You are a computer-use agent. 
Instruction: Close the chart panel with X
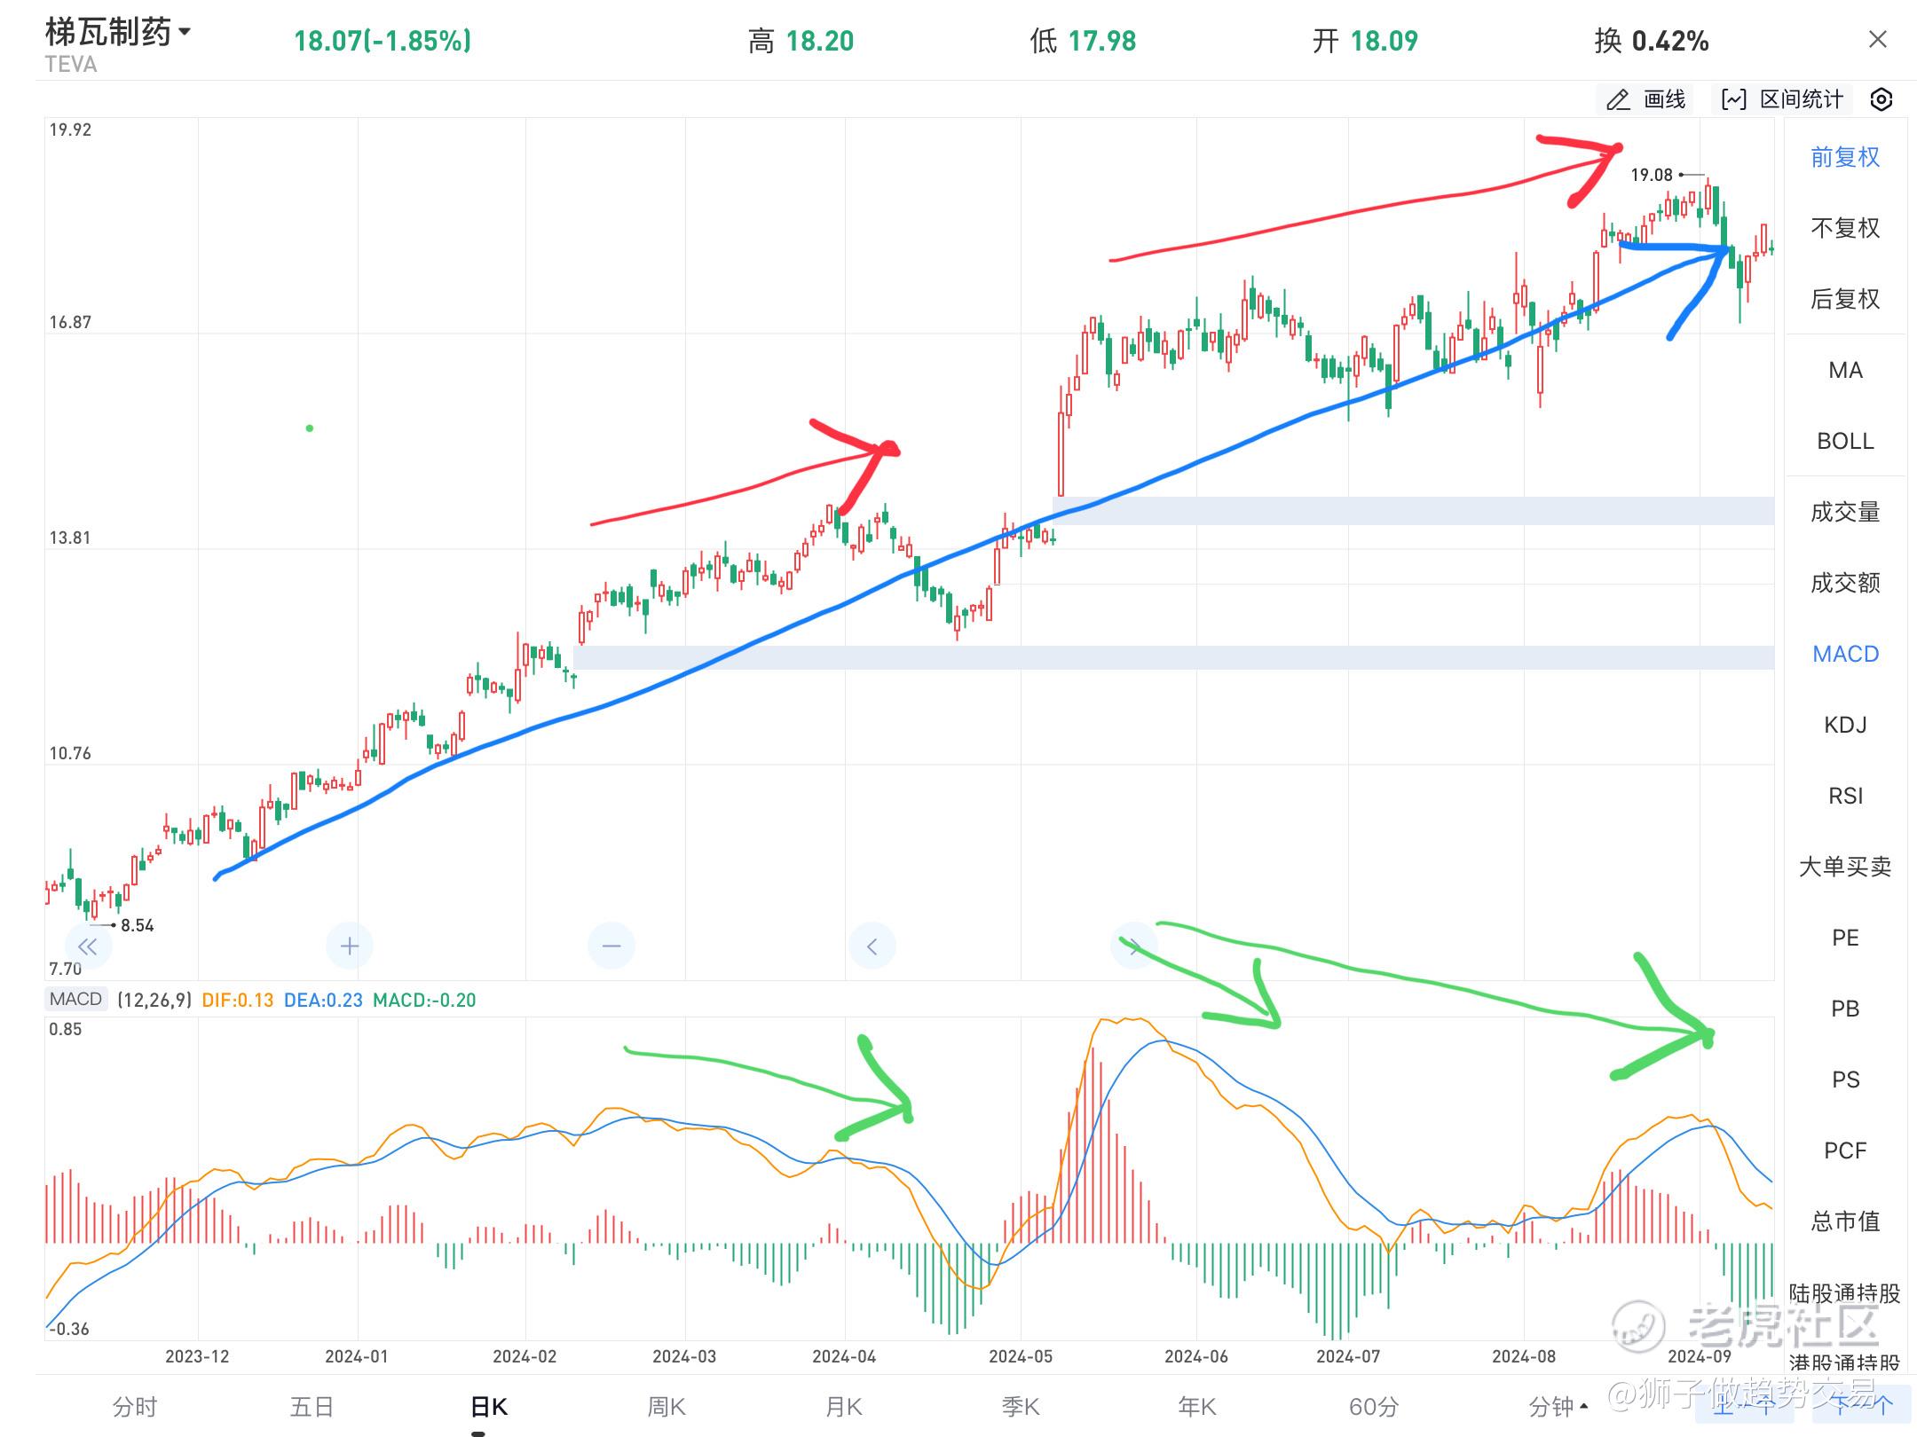[x=1877, y=40]
